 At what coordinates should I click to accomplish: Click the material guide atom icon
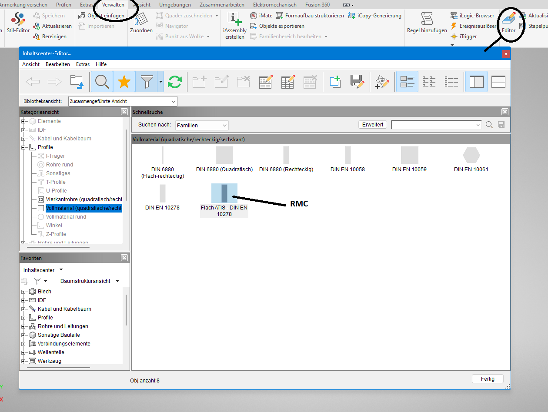click(381, 81)
